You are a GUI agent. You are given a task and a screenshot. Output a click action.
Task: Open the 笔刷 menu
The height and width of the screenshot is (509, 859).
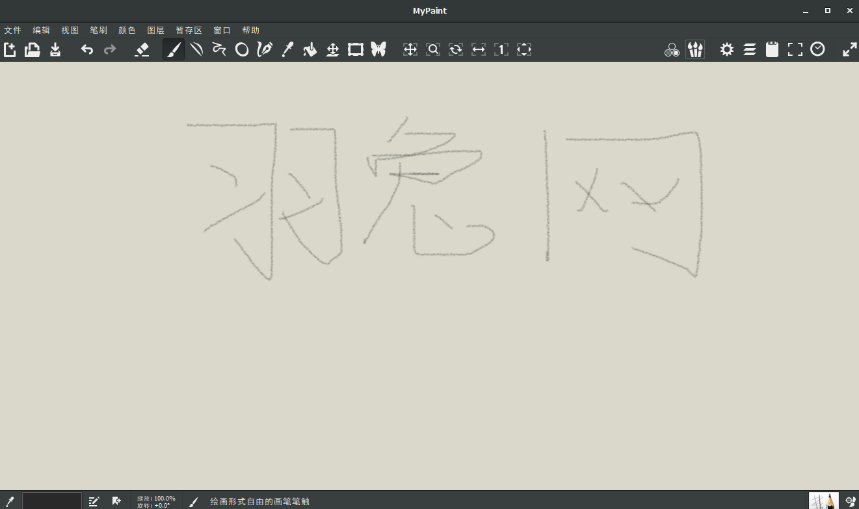coord(99,31)
